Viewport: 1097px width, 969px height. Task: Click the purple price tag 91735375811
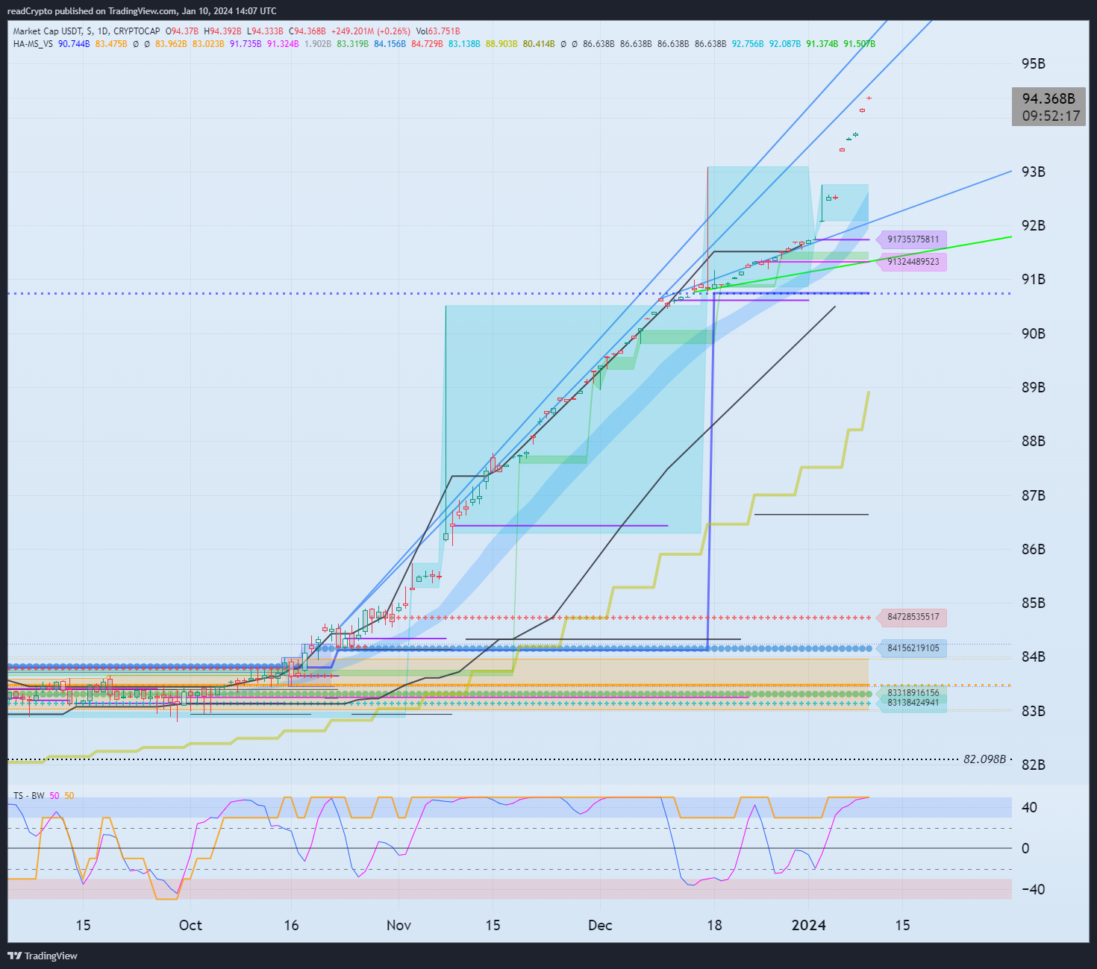[x=913, y=239]
